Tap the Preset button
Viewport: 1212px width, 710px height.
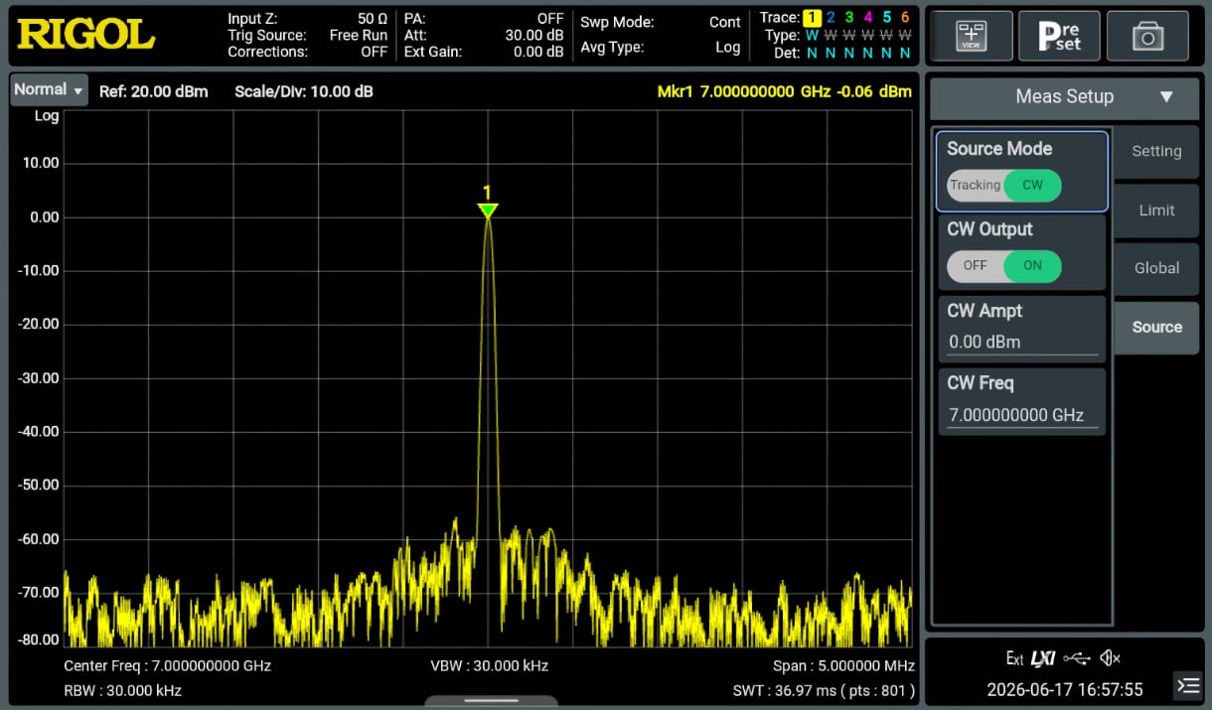pos(1059,37)
